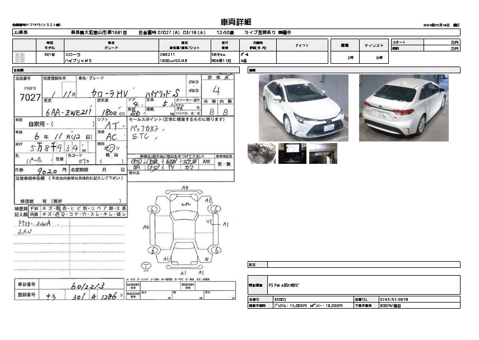The width and height of the screenshot is (479, 340).
Task: Click the handwritten auction sheet image
Action: coord(125,187)
